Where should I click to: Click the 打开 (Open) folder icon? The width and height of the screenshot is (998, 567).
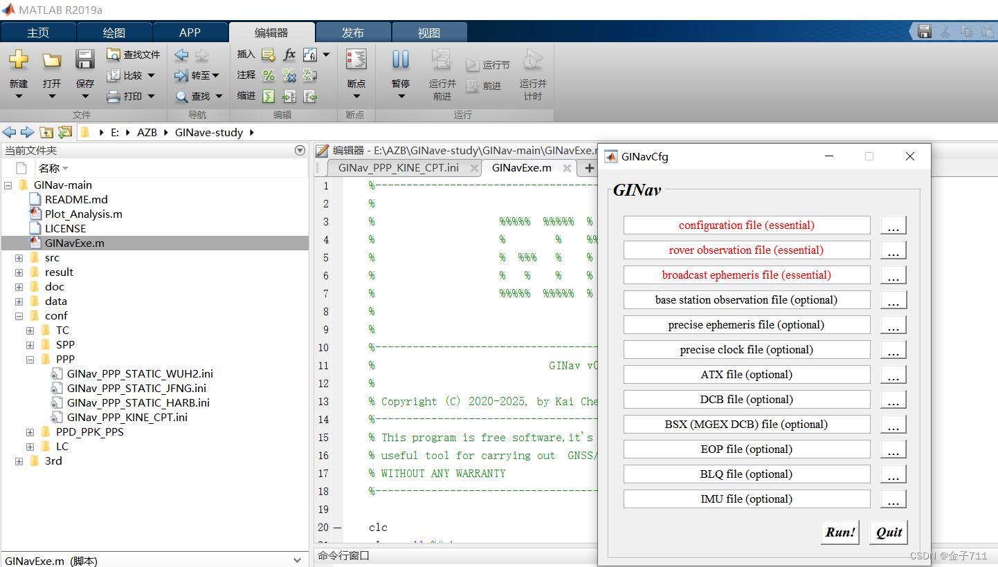52,60
